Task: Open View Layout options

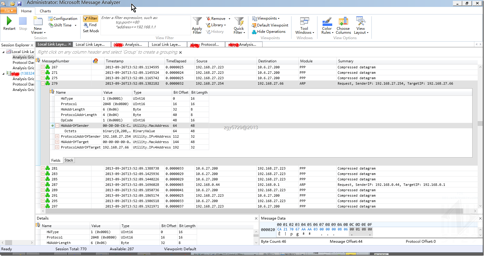Action: point(361,26)
